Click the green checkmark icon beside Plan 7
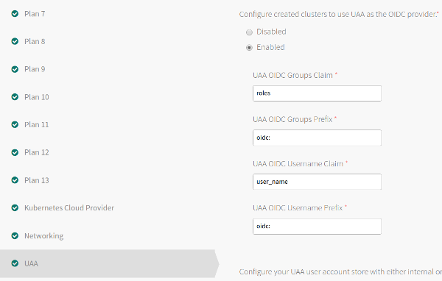The height and width of the screenshot is (281, 442). pyautogui.click(x=15, y=13)
